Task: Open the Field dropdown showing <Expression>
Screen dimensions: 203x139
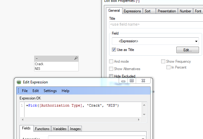Action: (155, 41)
